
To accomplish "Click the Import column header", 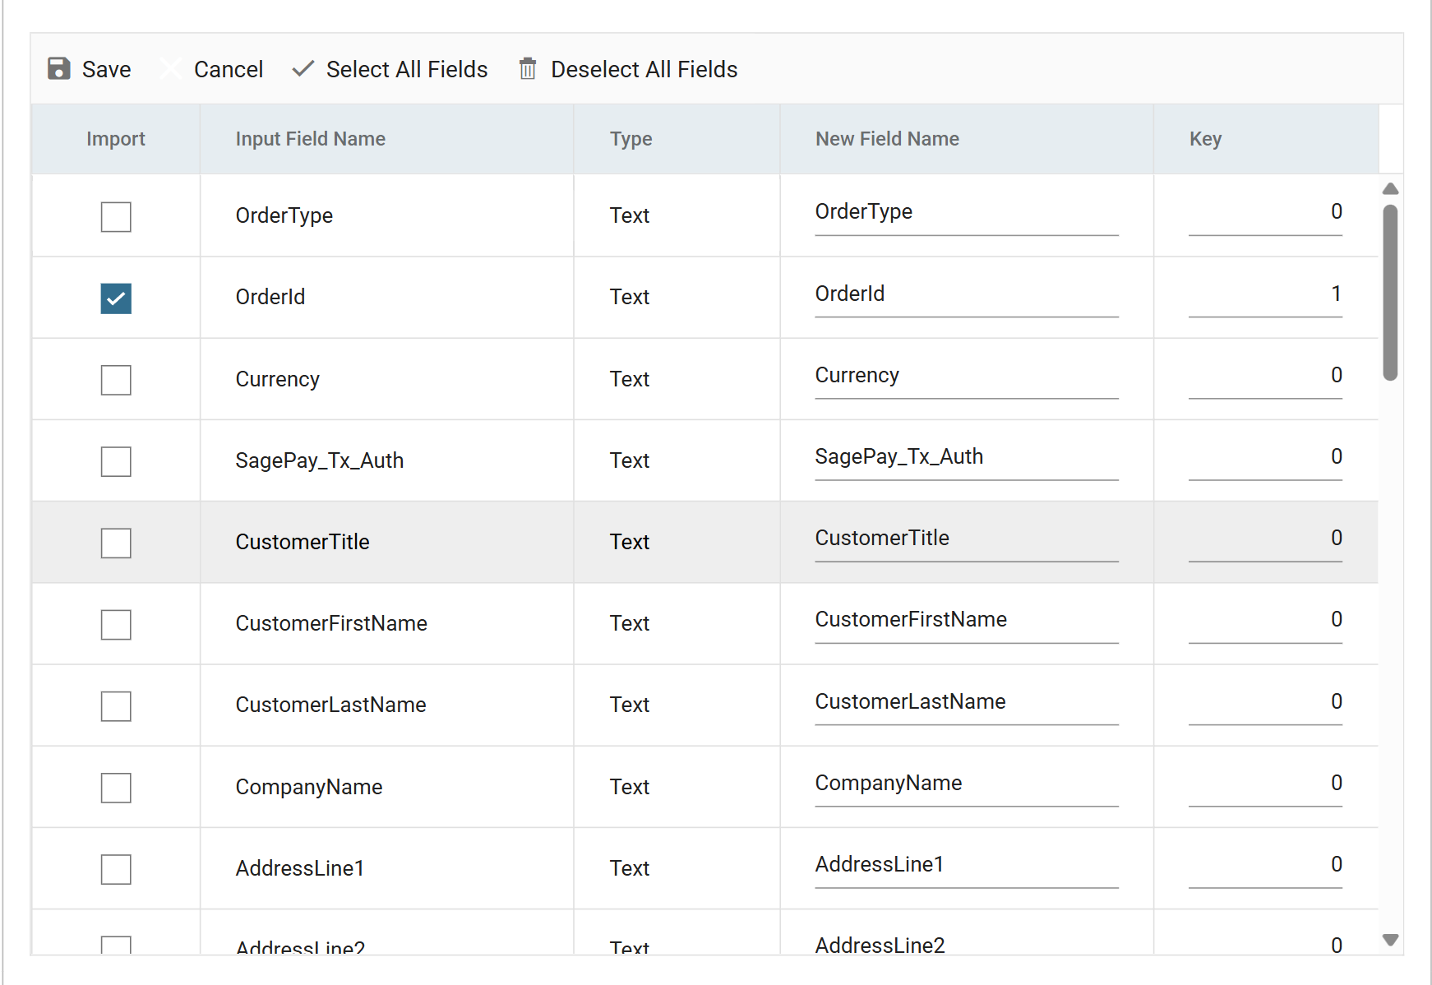I will click(116, 139).
